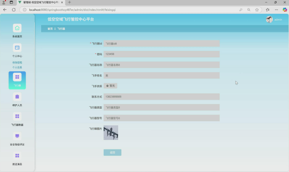This screenshot has height=172, width=289.
Task: Click the 低空空域飞行管控中心平台 title
Action: (71, 19)
